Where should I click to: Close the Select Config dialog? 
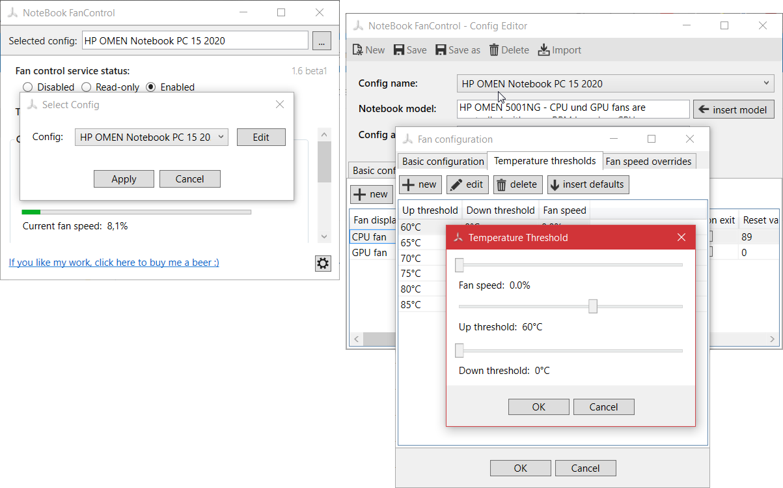(280, 104)
